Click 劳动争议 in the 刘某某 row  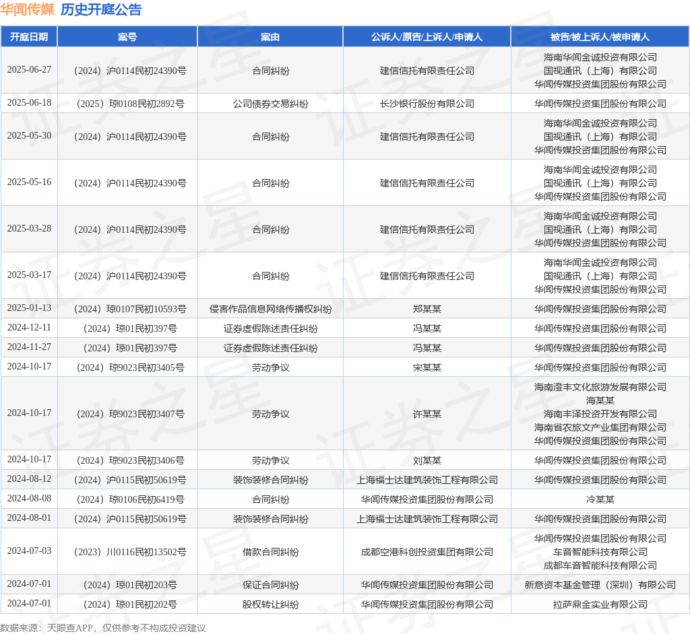pos(271,460)
